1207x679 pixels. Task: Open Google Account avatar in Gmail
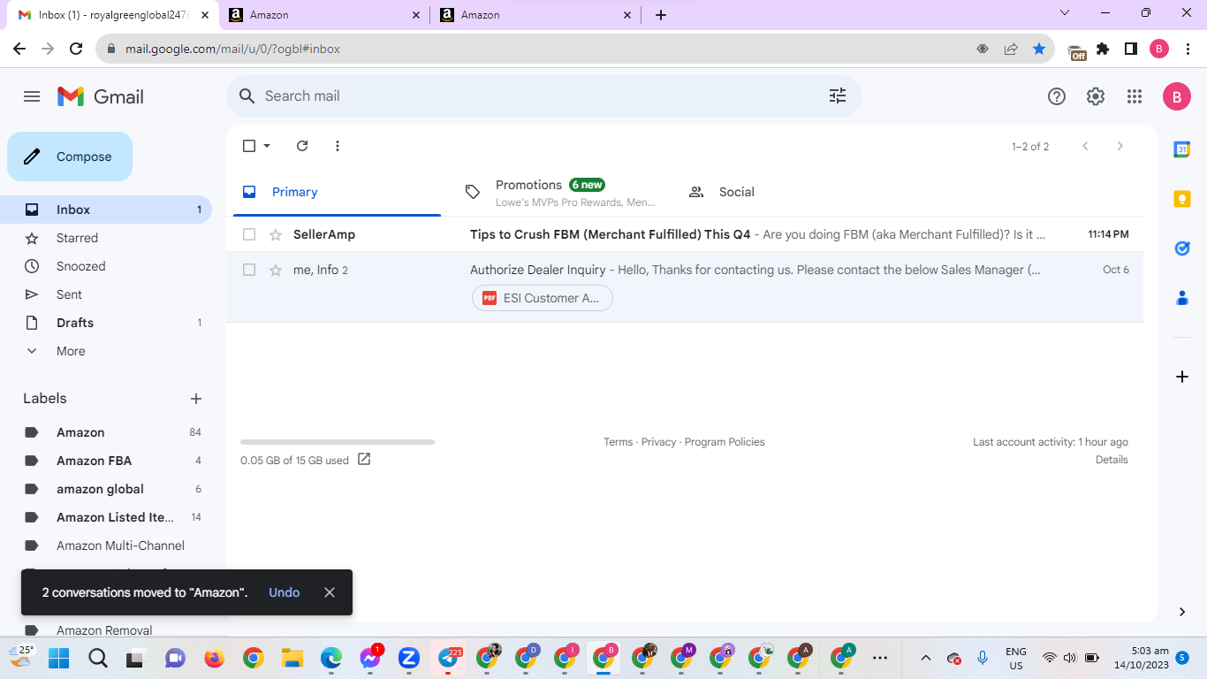coord(1176,97)
